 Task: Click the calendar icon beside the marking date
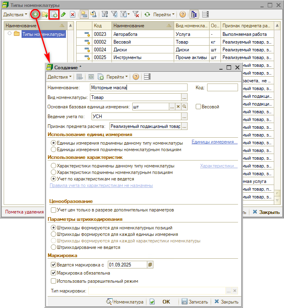coord(150,264)
